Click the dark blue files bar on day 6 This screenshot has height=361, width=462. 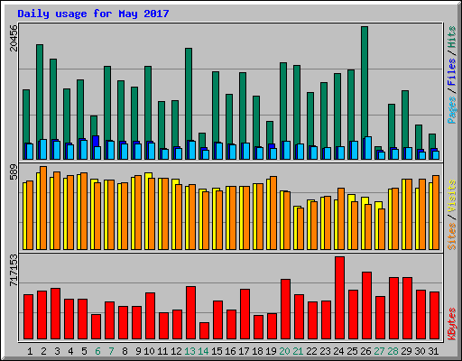tap(96, 141)
